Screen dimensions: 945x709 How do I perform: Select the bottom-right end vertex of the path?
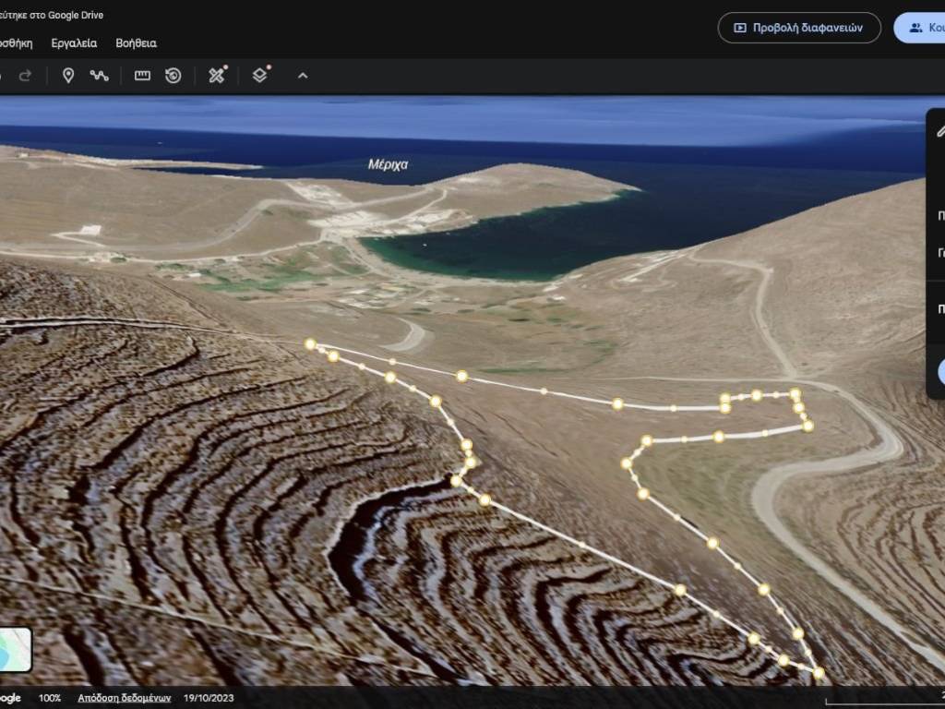pos(818,673)
